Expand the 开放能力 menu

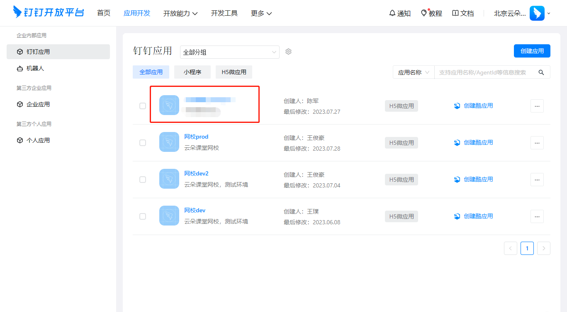tap(180, 13)
